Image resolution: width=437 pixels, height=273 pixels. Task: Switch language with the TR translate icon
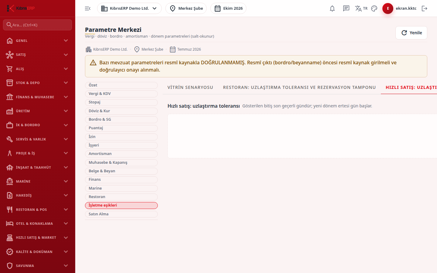point(361,8)
